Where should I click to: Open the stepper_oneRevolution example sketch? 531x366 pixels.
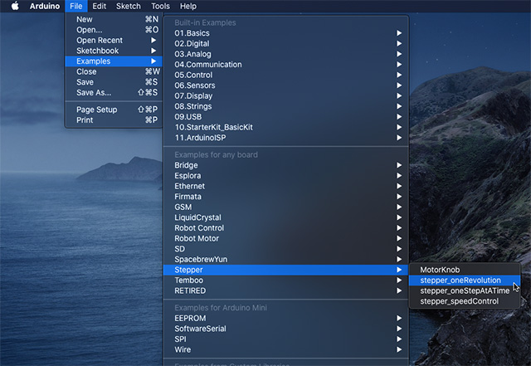coord(460,281)
